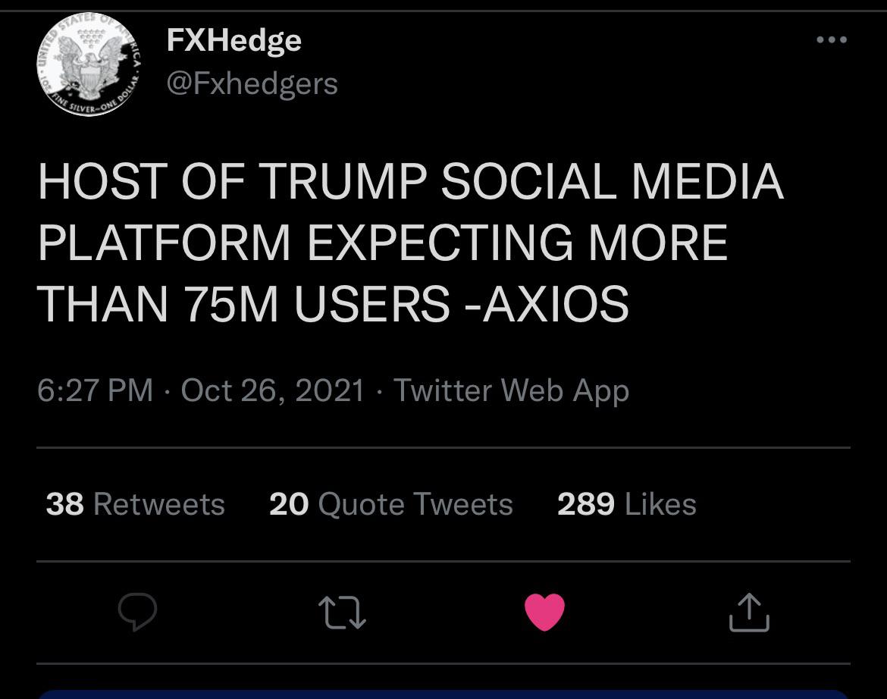887x699 pixels.
Task: Show the 38 Retweets list
Action: pos(135,504)
